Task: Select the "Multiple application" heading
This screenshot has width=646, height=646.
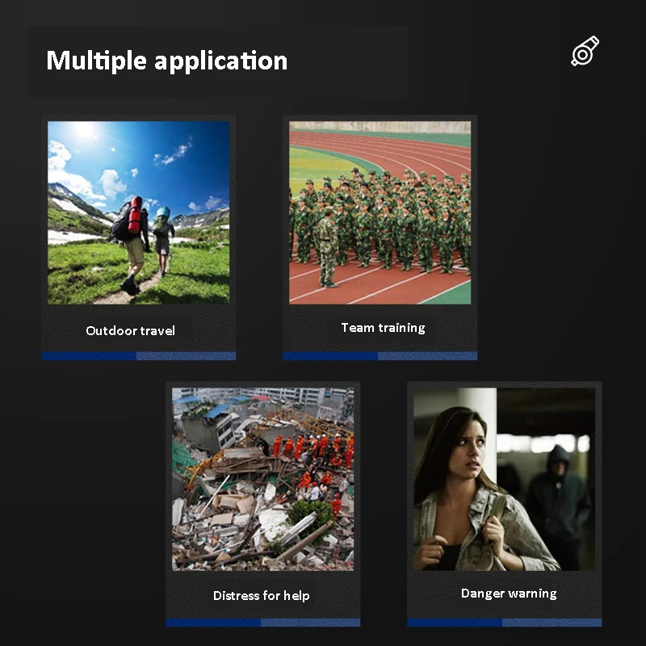Action: coord(166,61)
